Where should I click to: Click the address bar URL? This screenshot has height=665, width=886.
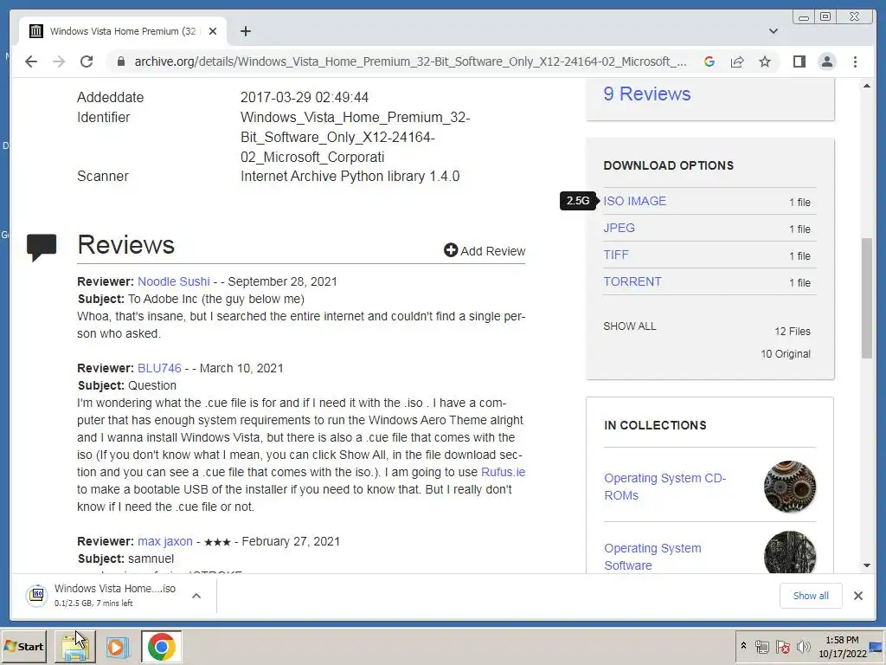tap(410, 61)
